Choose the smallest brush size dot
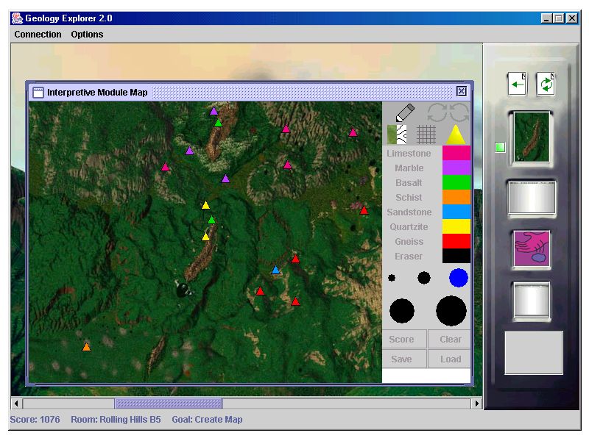 [392, 278]
